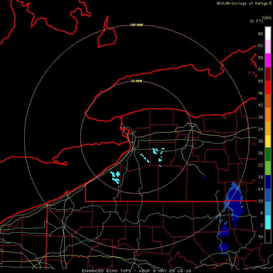Image resolution: width=273 pixels, height=273 pixels.
Task: Click the '6' legend value
Action: tap(262, 213)
